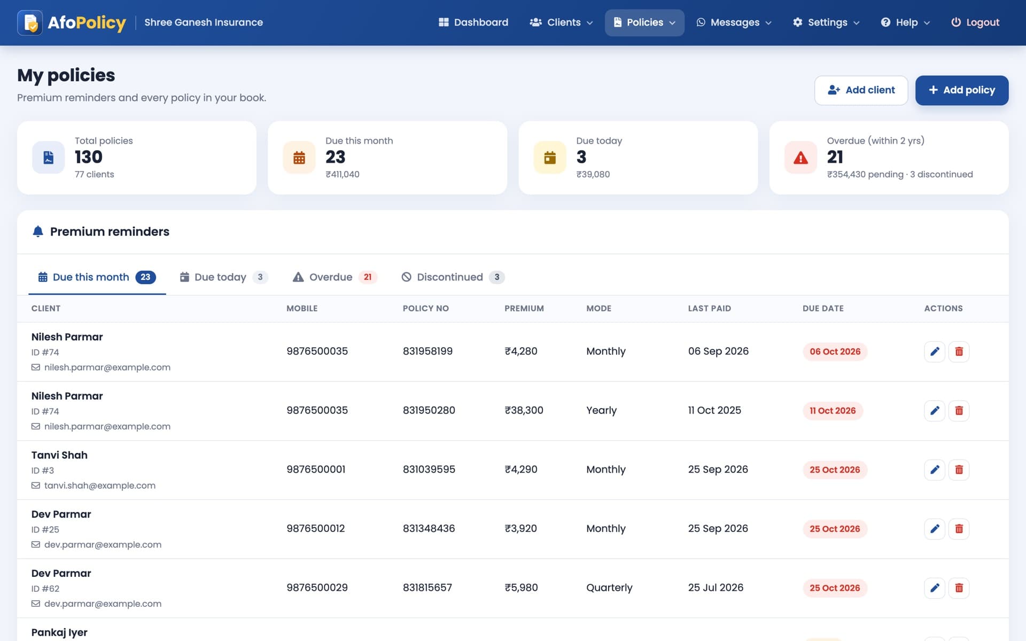Click the 11 Oct 2026 due date badge
Image resolution: width=1026 pixels, height=641 pixels.
pos(833,411)
